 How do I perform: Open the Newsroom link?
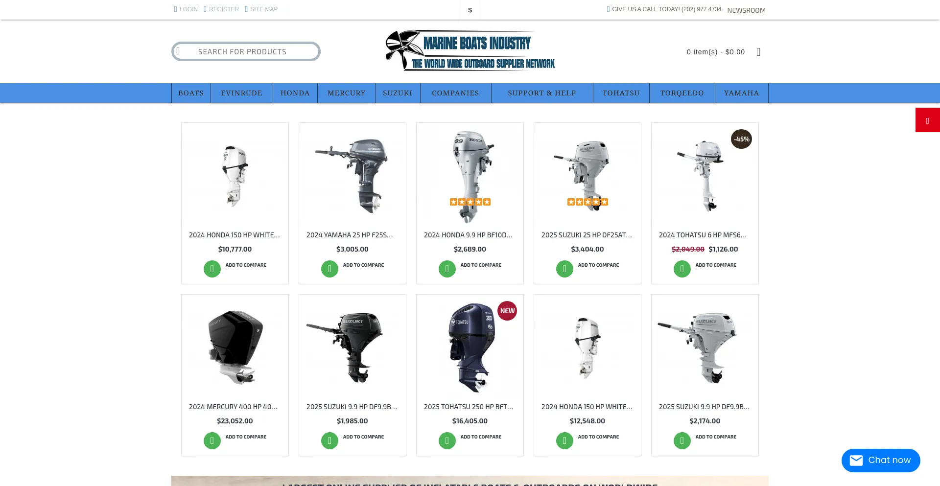pyautogui.click(x=746, y=10)
